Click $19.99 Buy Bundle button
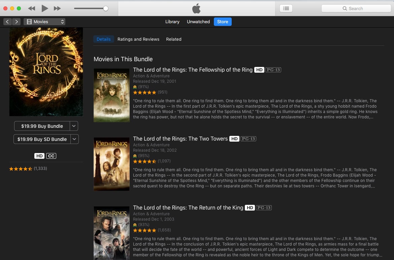This screenshot has height=260, width=394. 42,126
